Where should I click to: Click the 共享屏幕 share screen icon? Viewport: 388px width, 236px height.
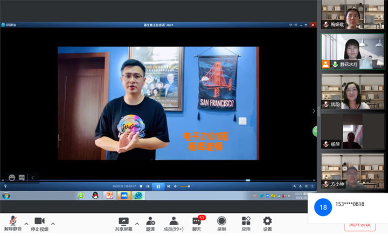click(x=124, y=221)
